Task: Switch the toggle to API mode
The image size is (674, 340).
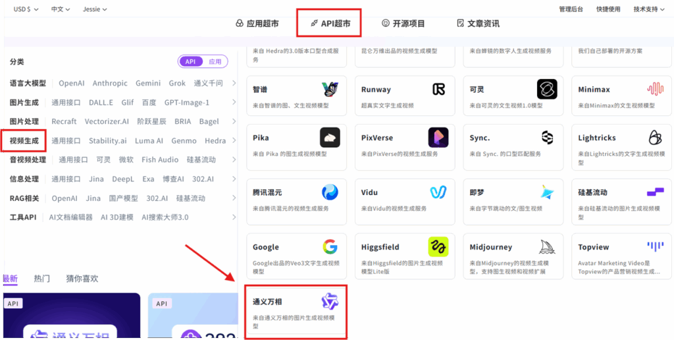Action: click(x=190, y=61)
